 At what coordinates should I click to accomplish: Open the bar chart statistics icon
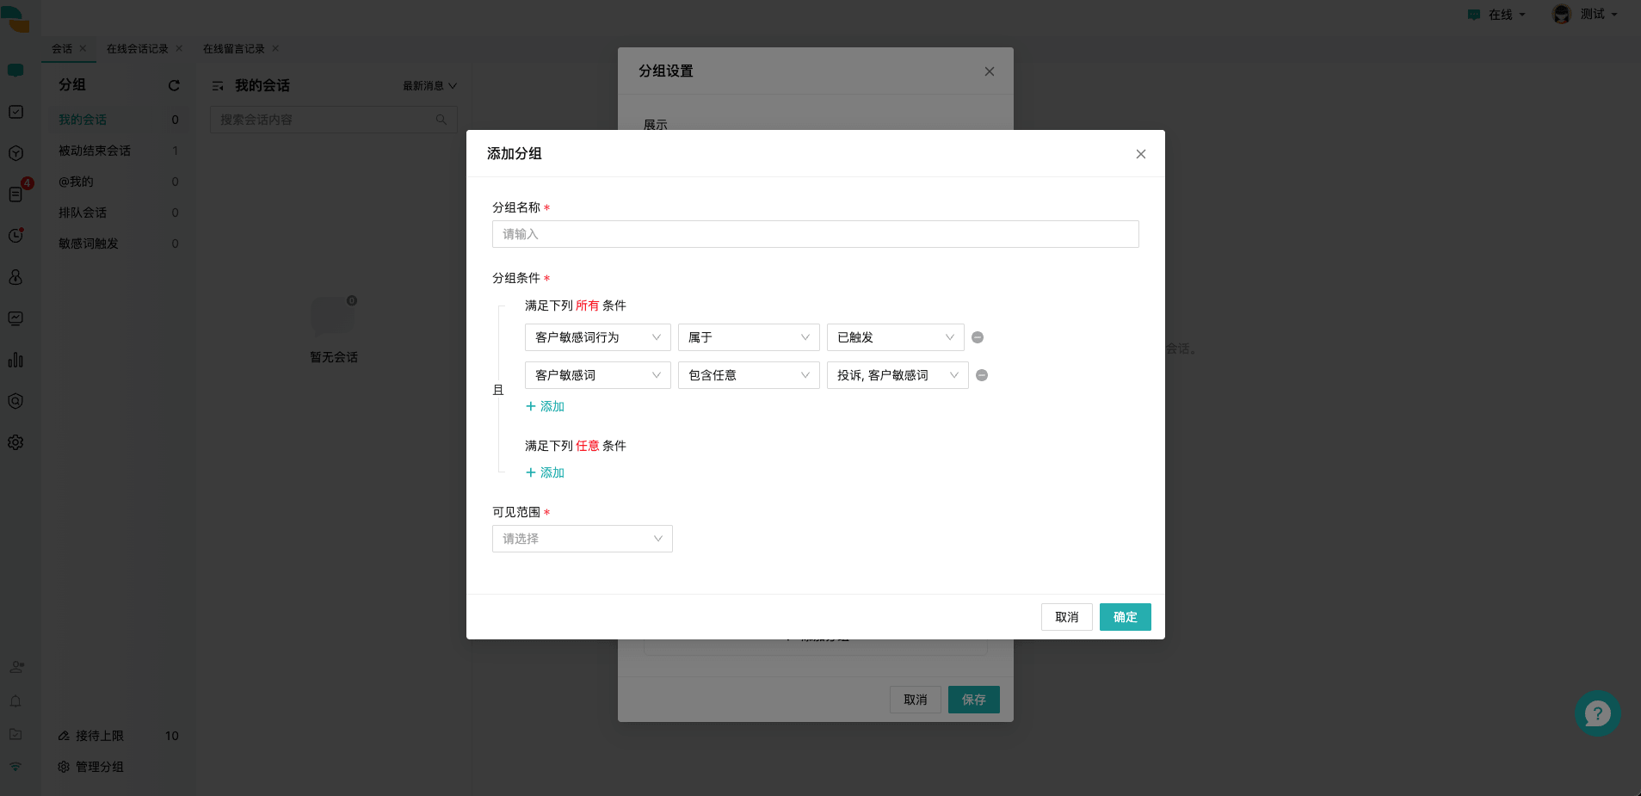pos(15,360)
